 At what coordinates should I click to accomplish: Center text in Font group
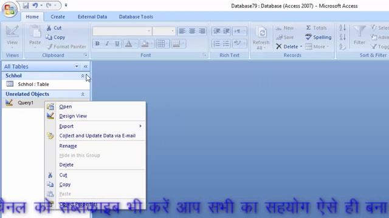192,31
